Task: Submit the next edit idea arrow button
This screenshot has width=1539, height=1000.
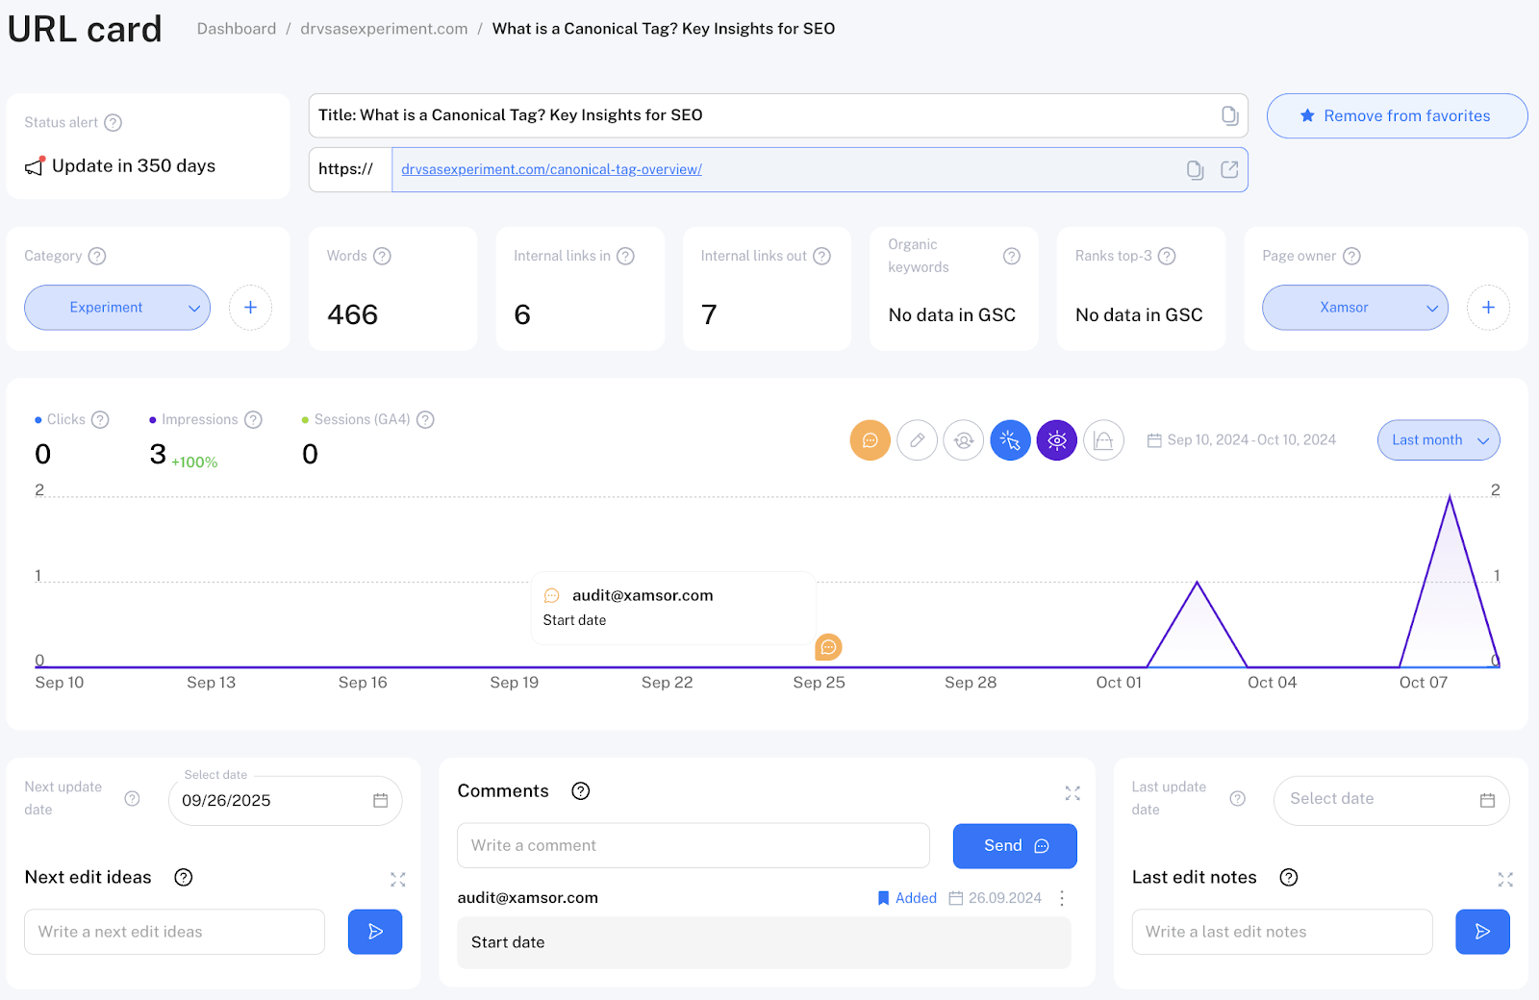Action: tap(375, 932)
